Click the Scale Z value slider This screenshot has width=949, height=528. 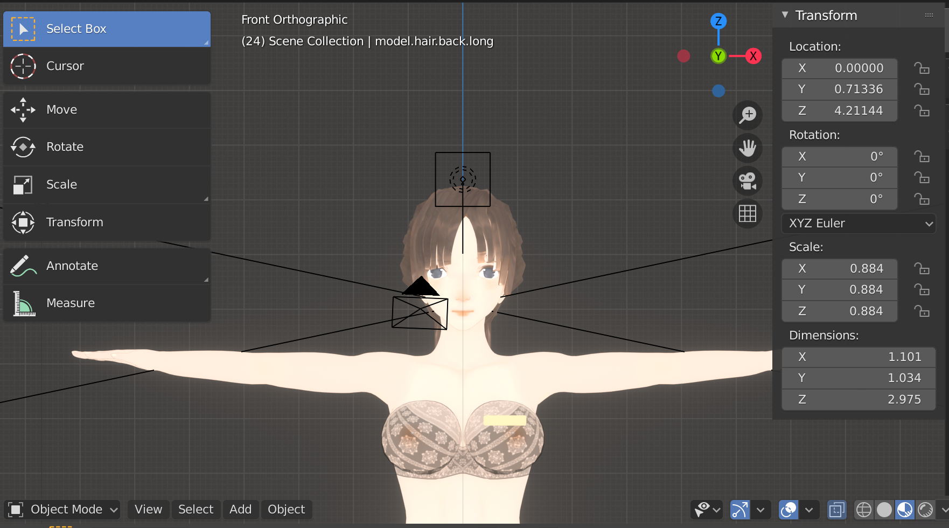pos(839,311)
